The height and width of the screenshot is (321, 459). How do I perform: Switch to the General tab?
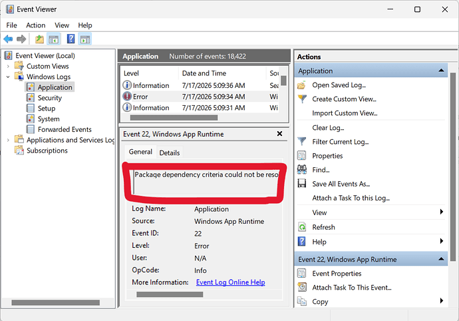pos(140,152)
